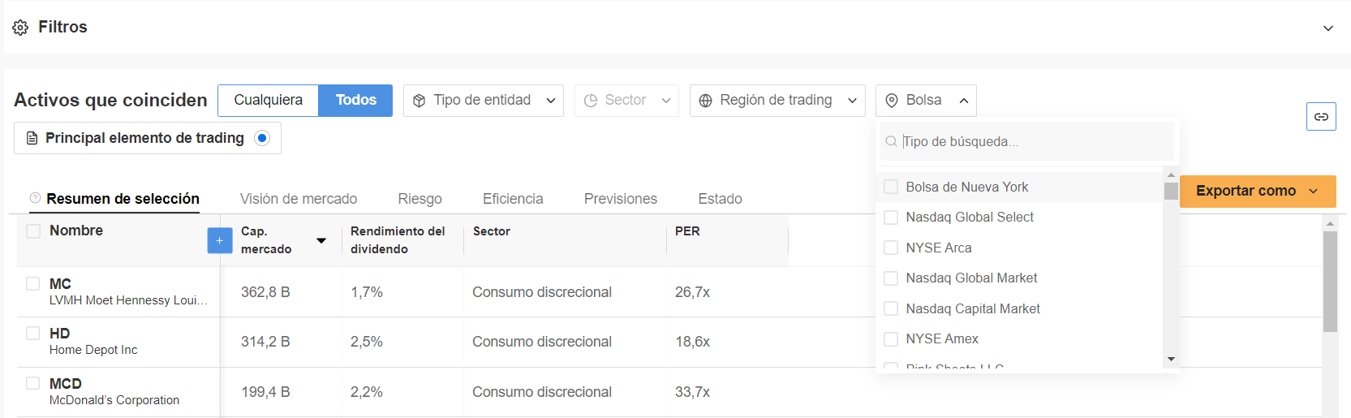The height and width of the screenshot is (418, 1351).
Task: Switch to the Riesgo tab
Action: pyautogui.click(x=419, y=199)
